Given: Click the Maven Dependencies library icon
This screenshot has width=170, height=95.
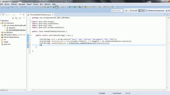Looking at the screenshot, I should (2, 37).
